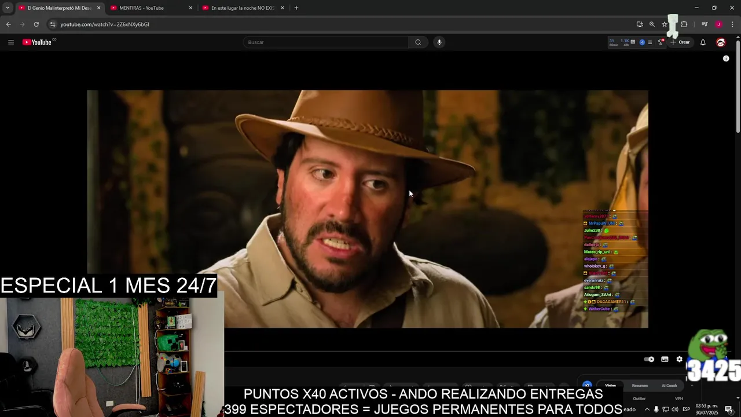This screenshot has height=417, width=741.
Task: Click the page scrollbar thumb
Action: point(738,87)
